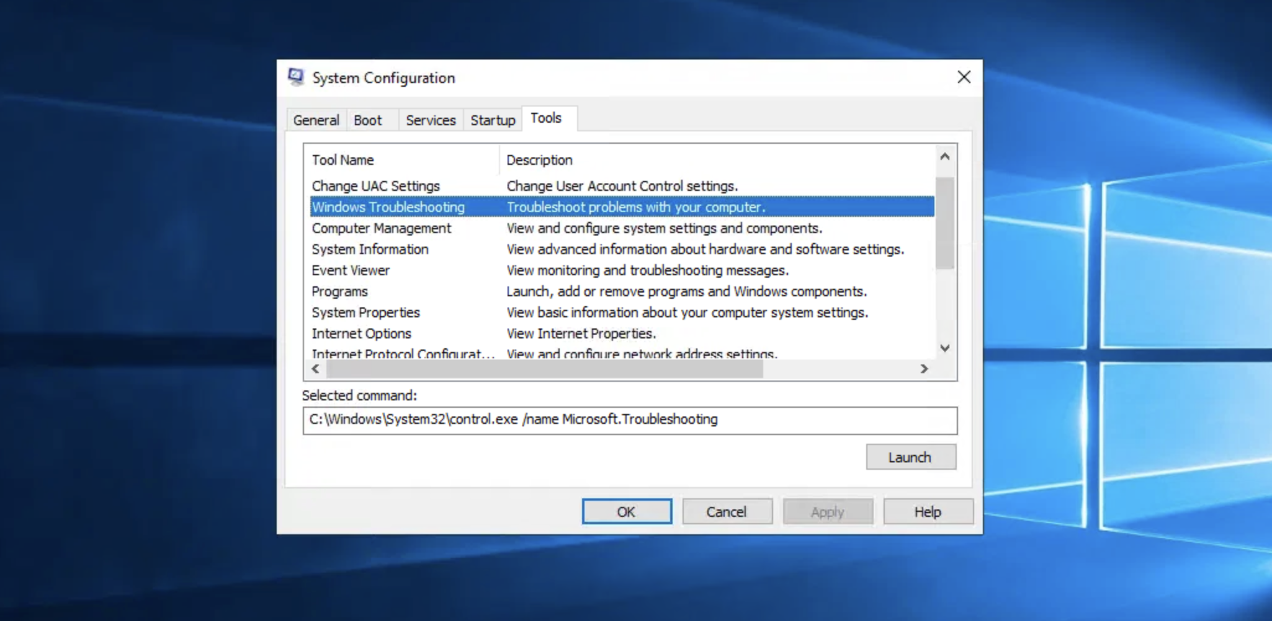This screenshot has width=1272, height=621.
Task: Switch to the Services tab
Action: click(x=431, y=120)
